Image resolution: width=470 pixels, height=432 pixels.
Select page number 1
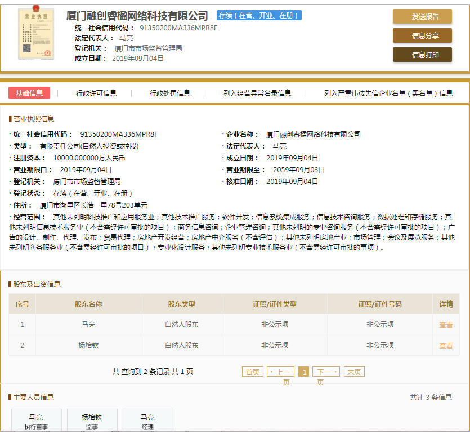pos(303,372)
